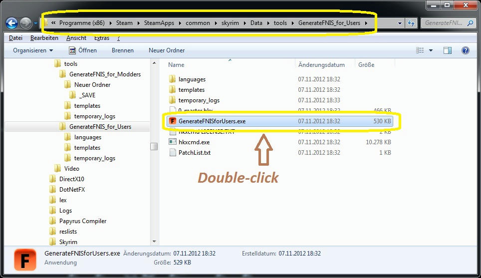
Task: Click the tree scrollbar thumb
Action: click(x=154, y=146)
